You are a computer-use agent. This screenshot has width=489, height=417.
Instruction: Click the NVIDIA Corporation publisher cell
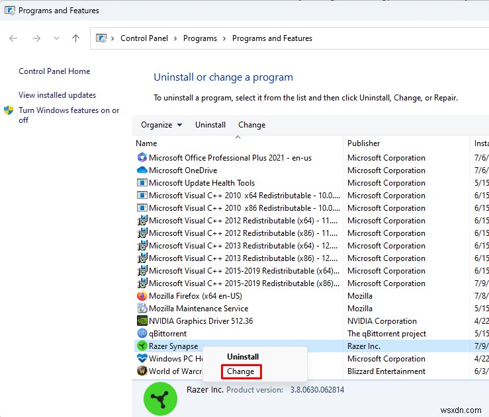point(382,321)
